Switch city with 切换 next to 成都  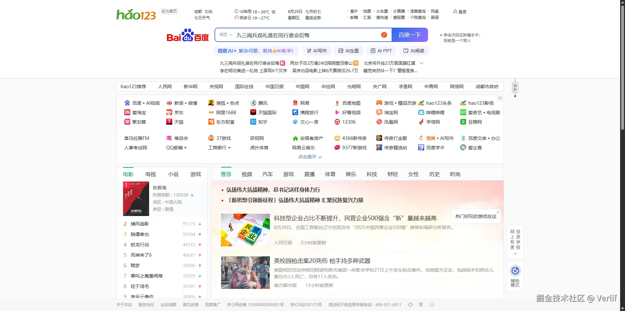(x=208, y=12)
